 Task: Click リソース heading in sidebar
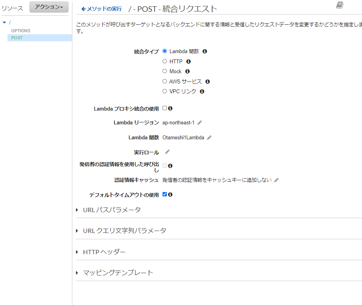tap(13, 8)
